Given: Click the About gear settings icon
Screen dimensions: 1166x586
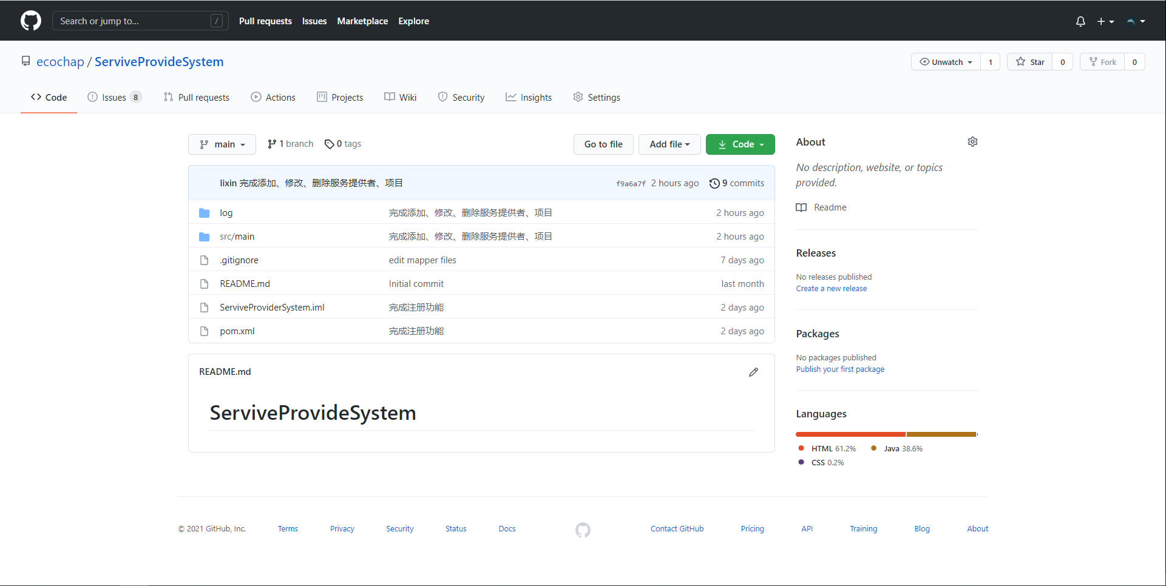Looking at the screenshot, I should [x=972, y=142].
